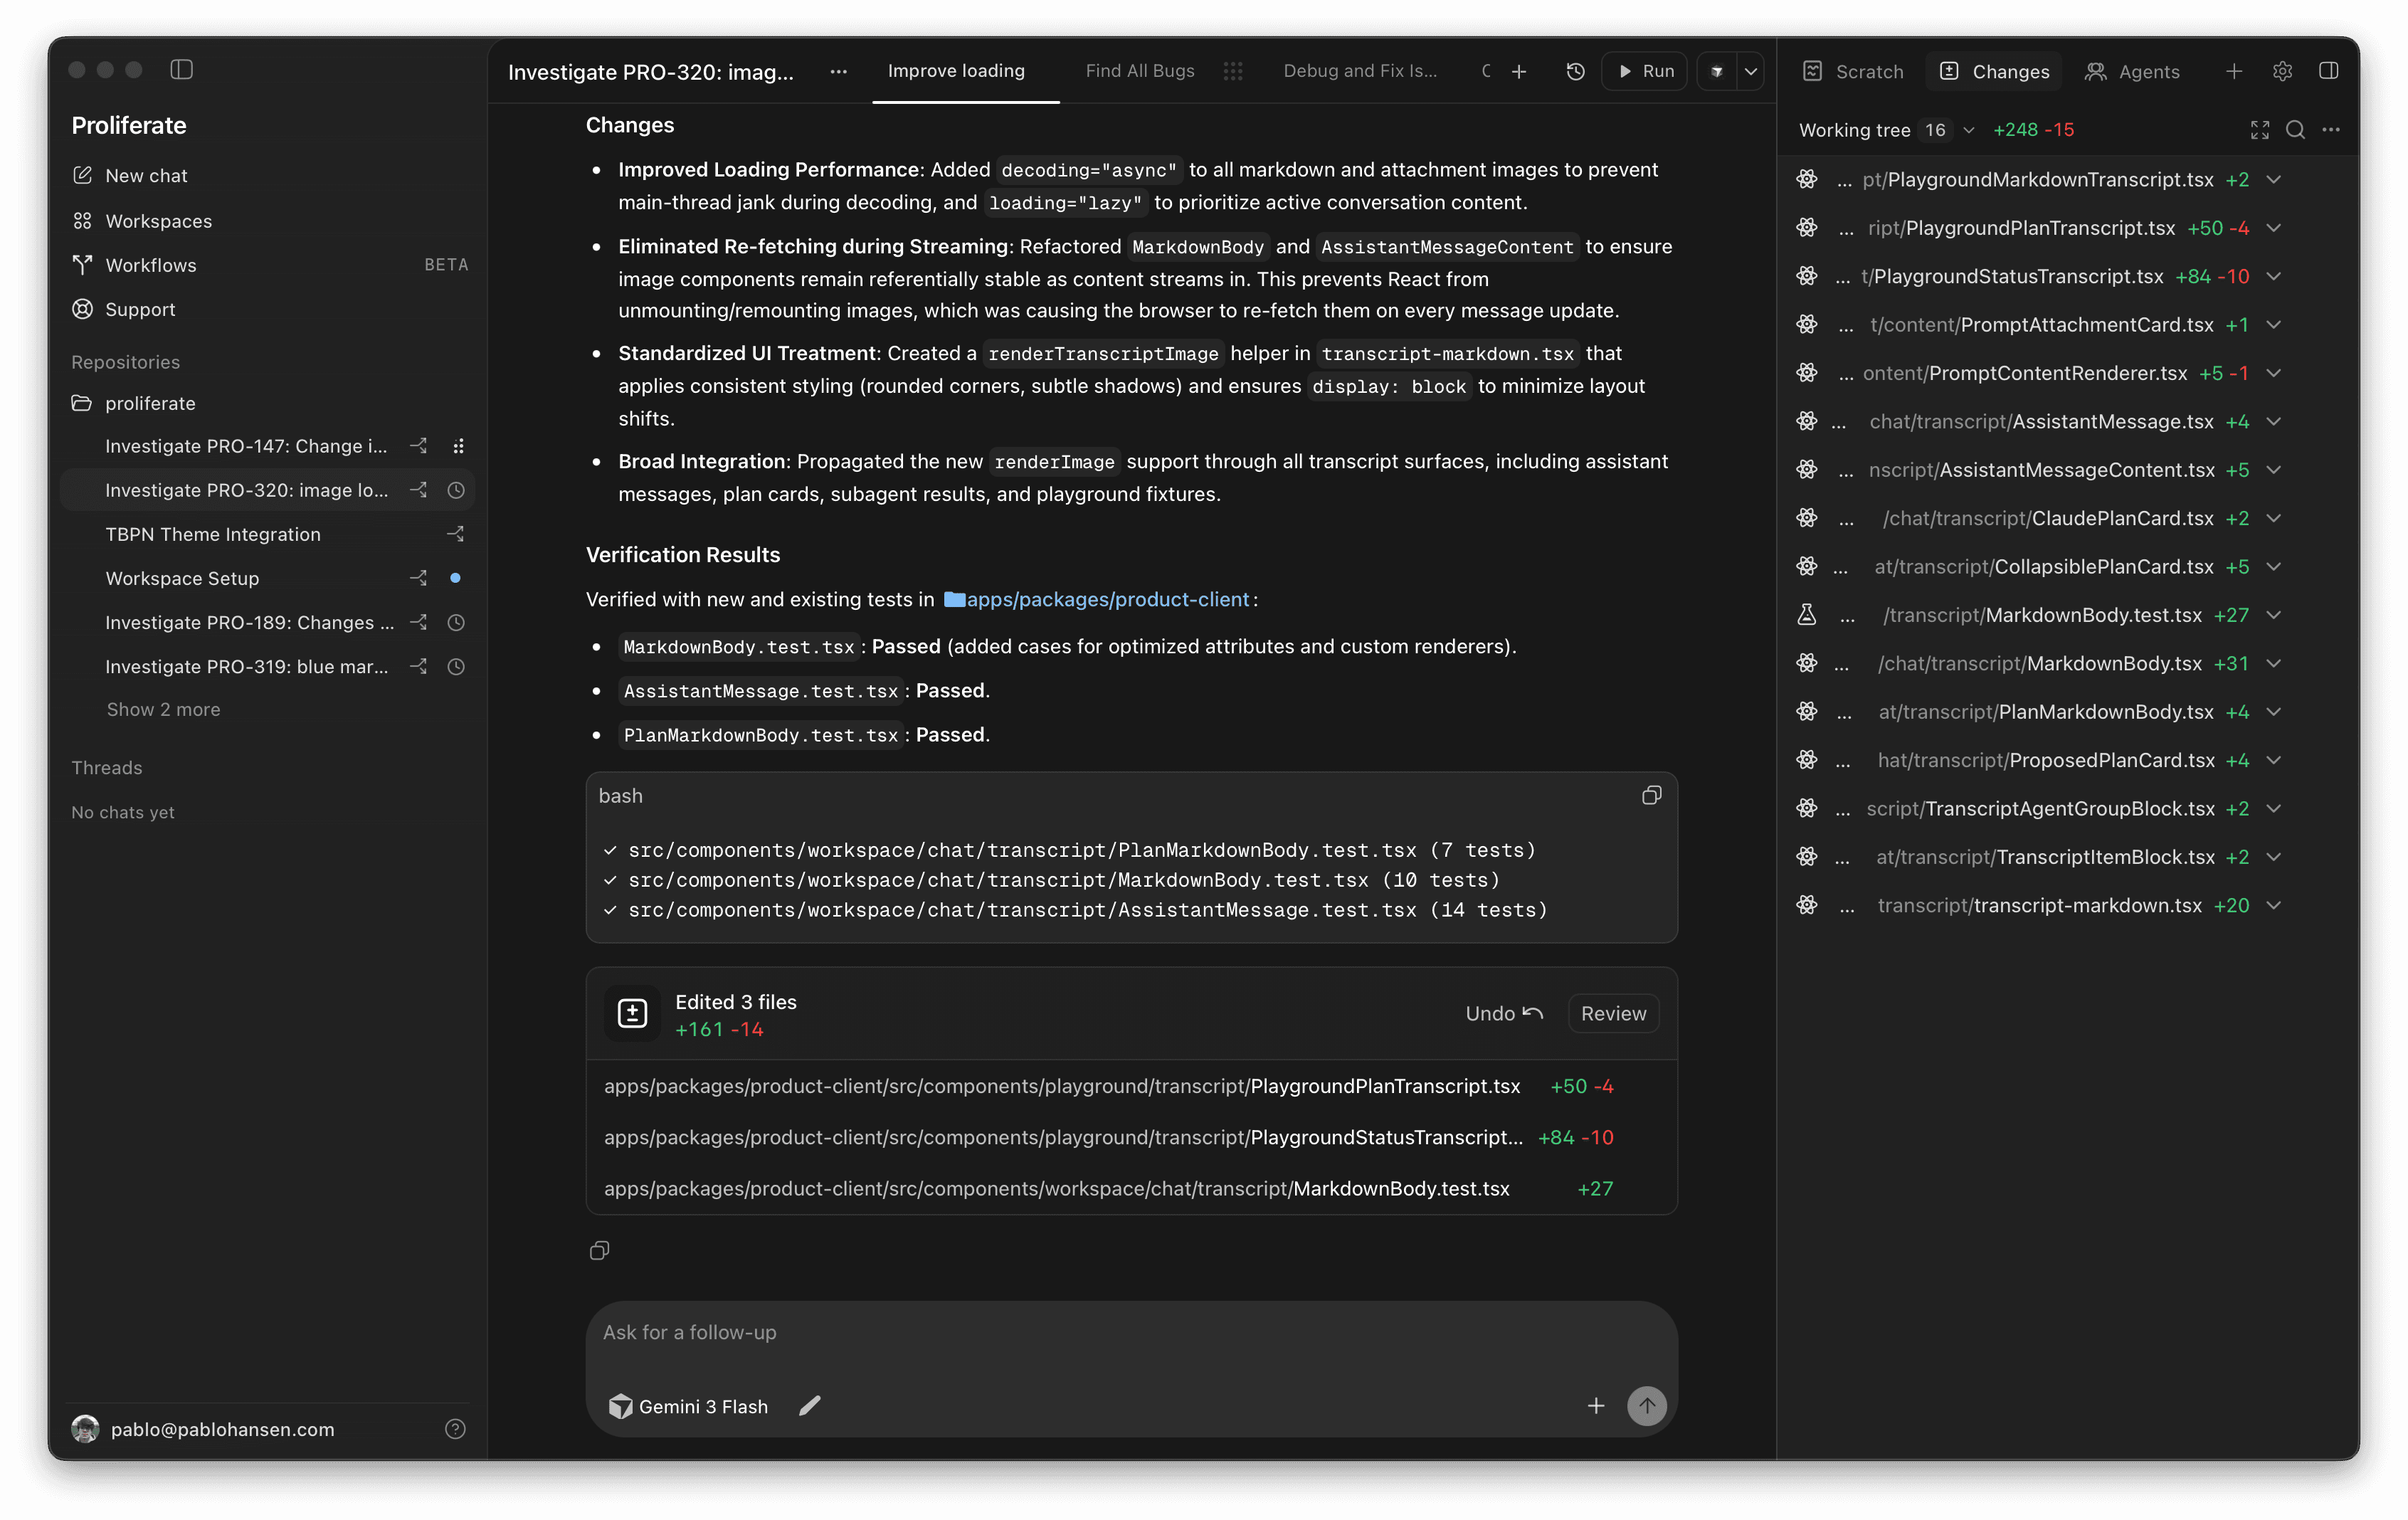Click Undo for edited files
The height and width of the screenshot is (1520, 2408).
(1503, 1014)
